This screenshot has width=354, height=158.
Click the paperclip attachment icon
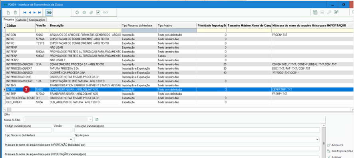[91, 13]
